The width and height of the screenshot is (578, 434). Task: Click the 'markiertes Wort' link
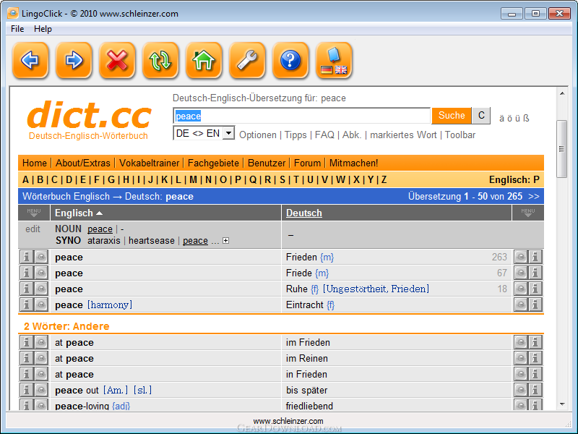pos(403,135)
